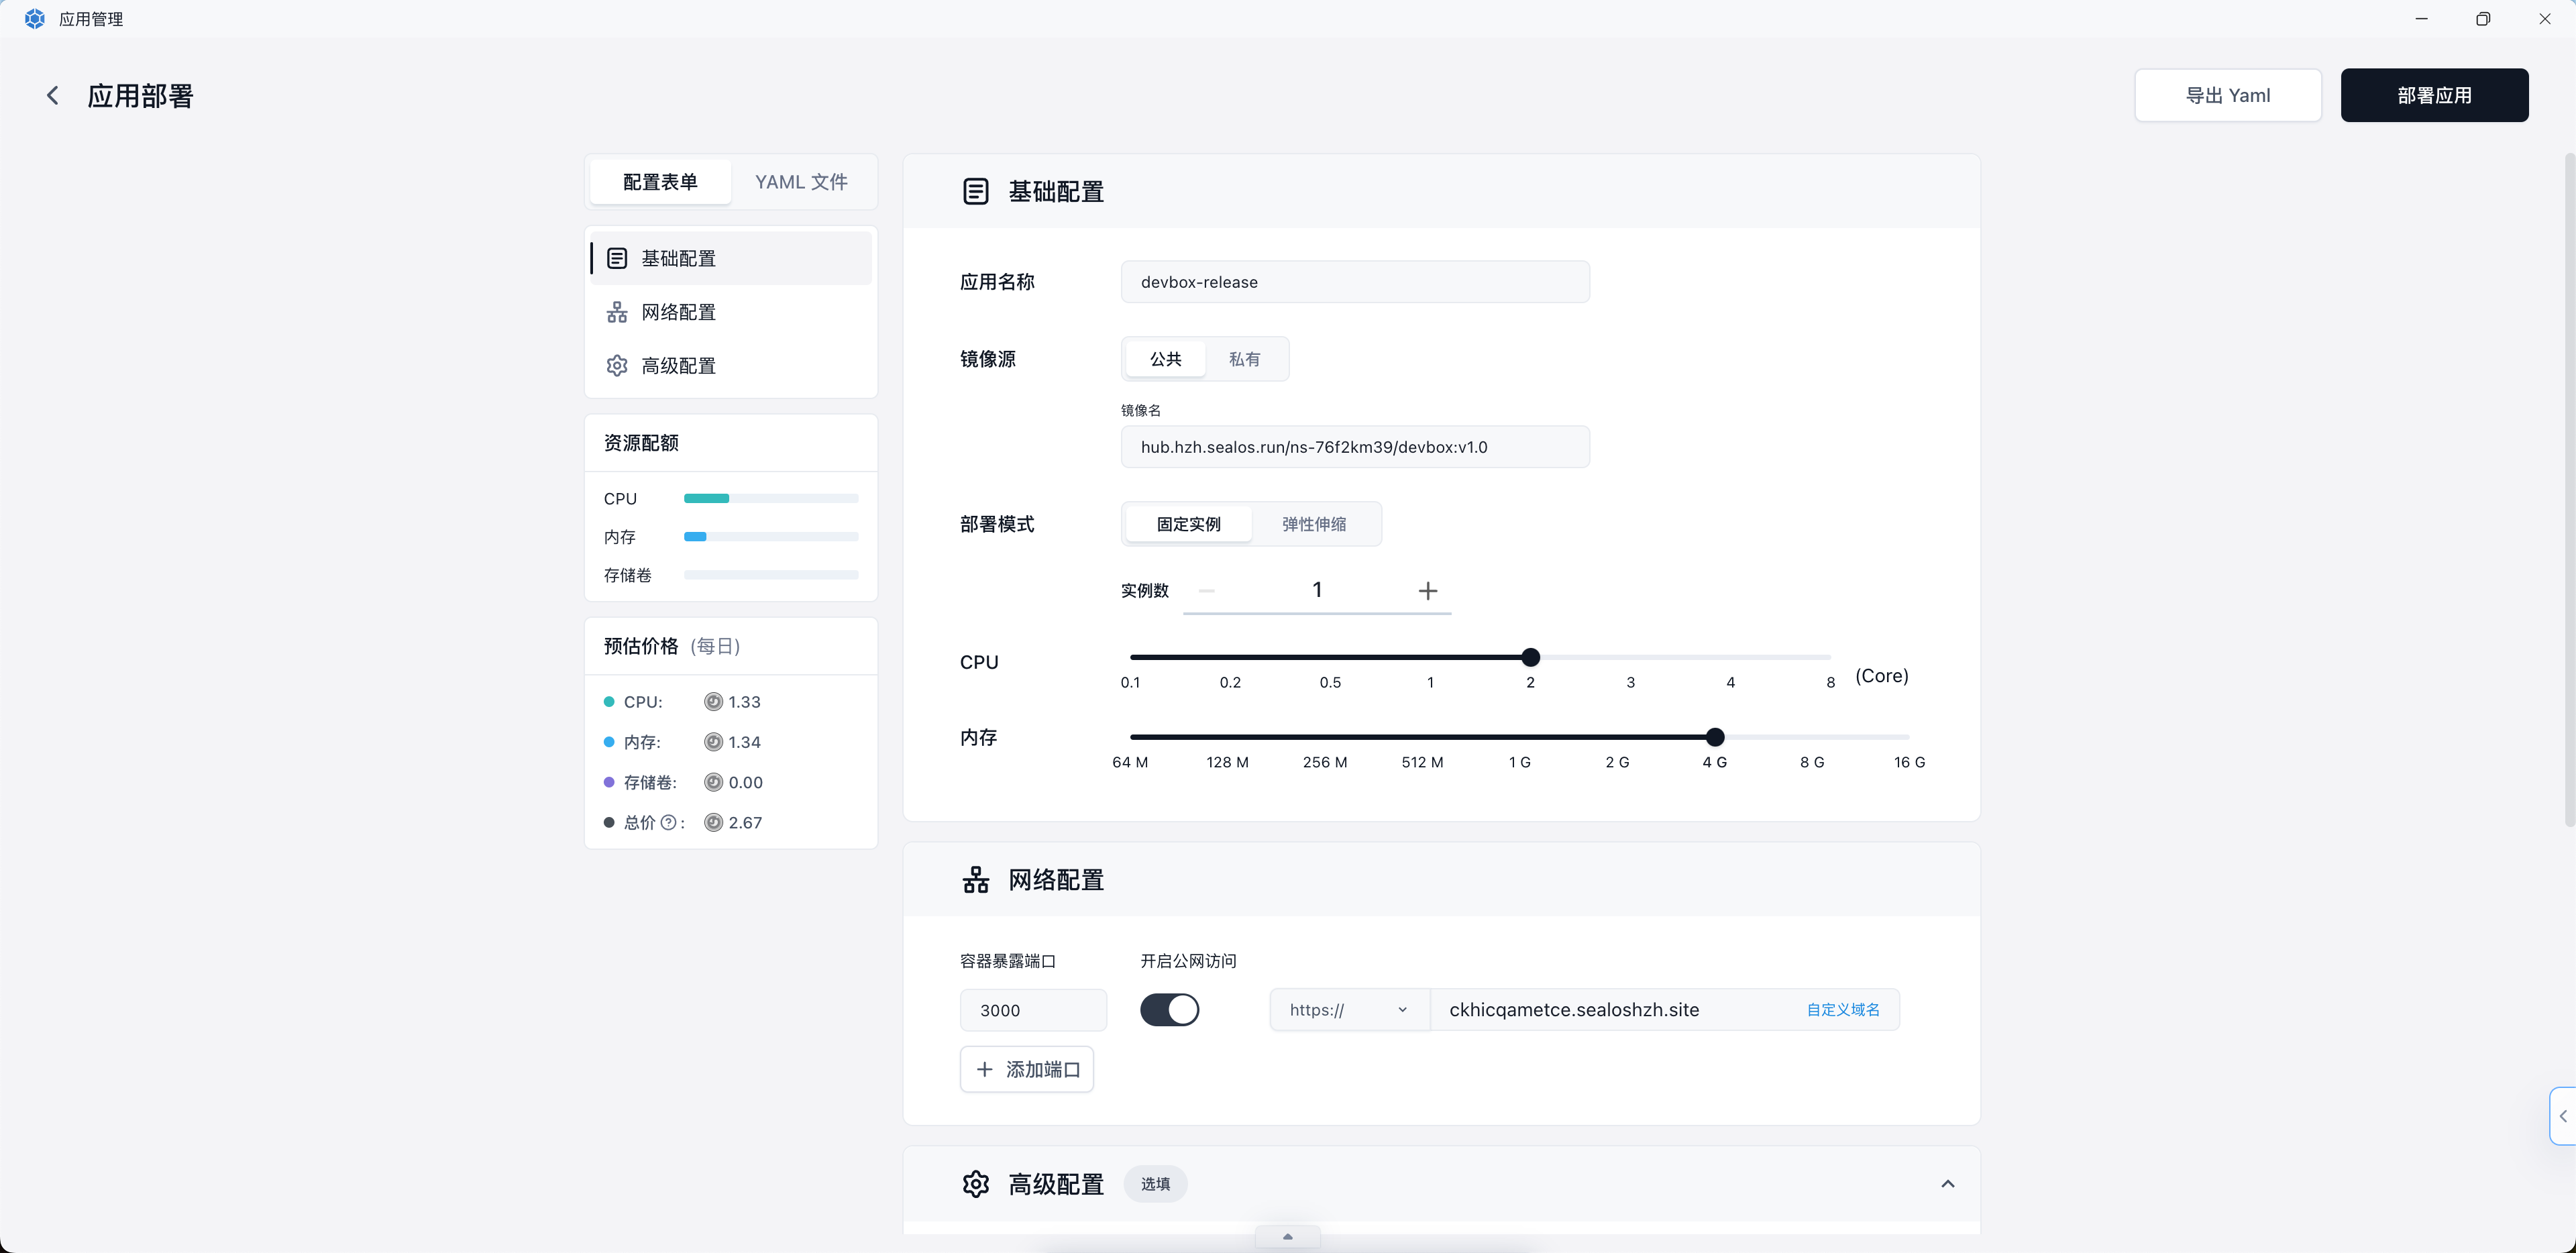
Task: Click the 0.5 label on CPU scale
Action: 1330,682
